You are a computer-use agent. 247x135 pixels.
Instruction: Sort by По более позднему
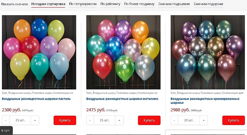[139, 4]
